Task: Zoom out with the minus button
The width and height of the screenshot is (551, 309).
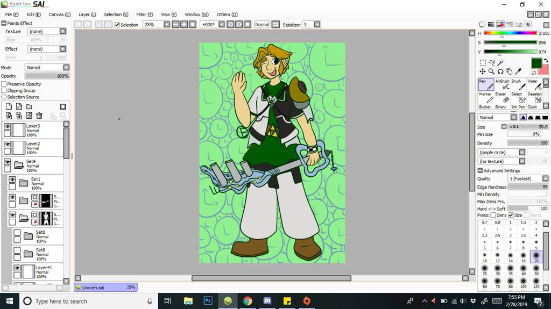Action: point(175,25)
